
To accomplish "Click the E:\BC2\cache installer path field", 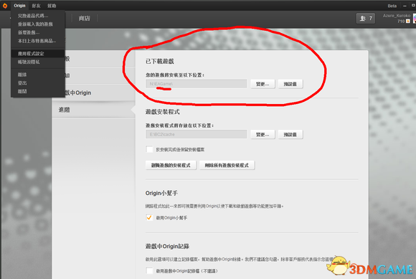I will 197,134.
